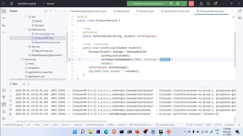Expand selected items in Project panel
243x136 pixels.
(x=50, y=11)
